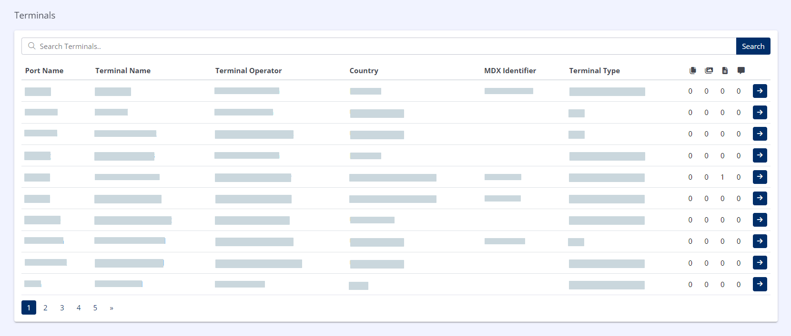Click the Terminal Operator column header
The width and height of the screenshot is (791, 336).
pos(248,71)
